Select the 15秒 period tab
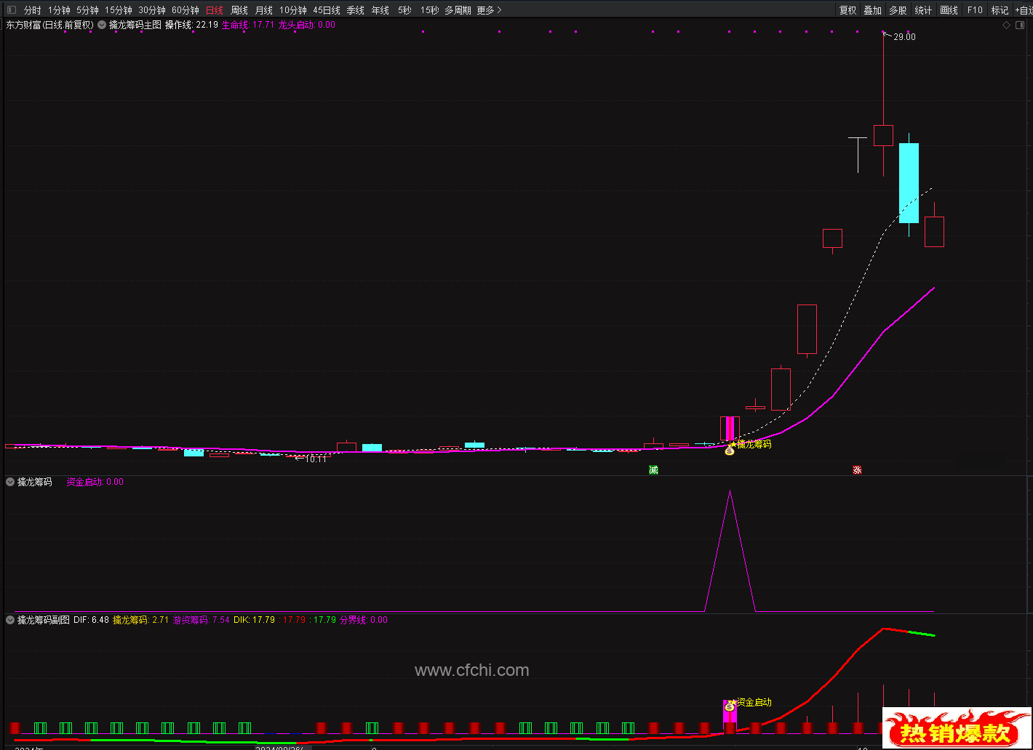The image size is (1033, 750). tap(429, 10)
